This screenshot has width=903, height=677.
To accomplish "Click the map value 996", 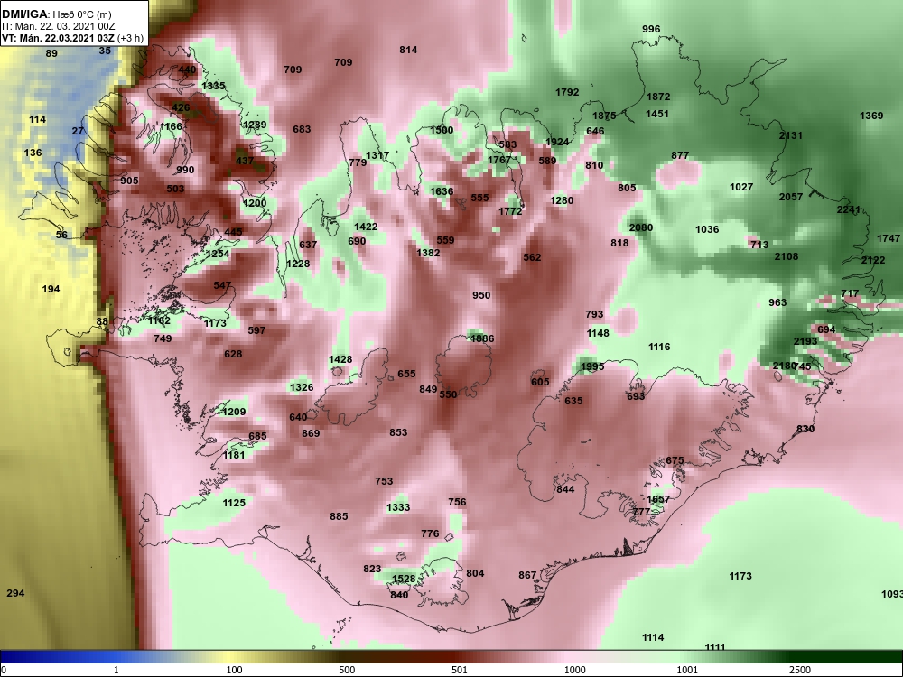I will coord(651,29).
